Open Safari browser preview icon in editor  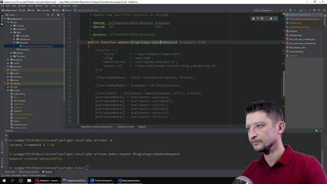[262, 18]
